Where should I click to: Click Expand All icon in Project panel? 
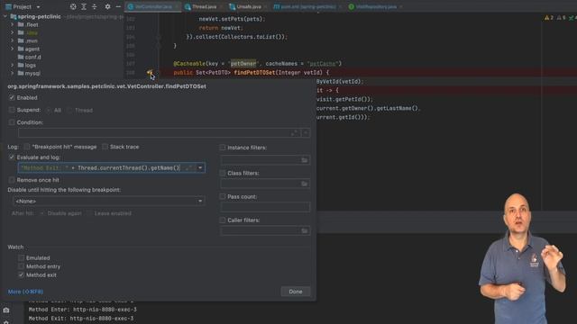[84, 6]
